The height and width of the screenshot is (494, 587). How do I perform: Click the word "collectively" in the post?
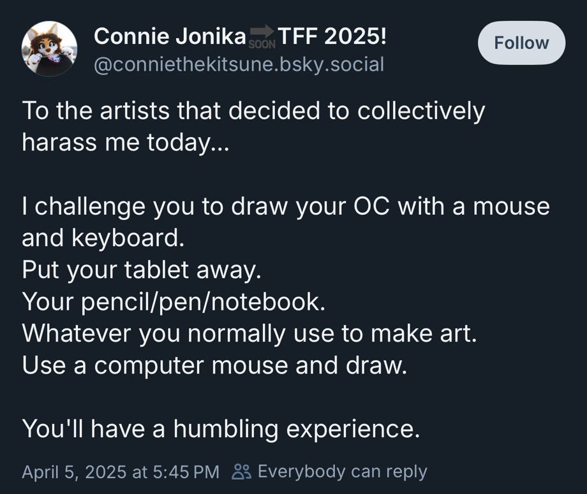click(421, 112)
